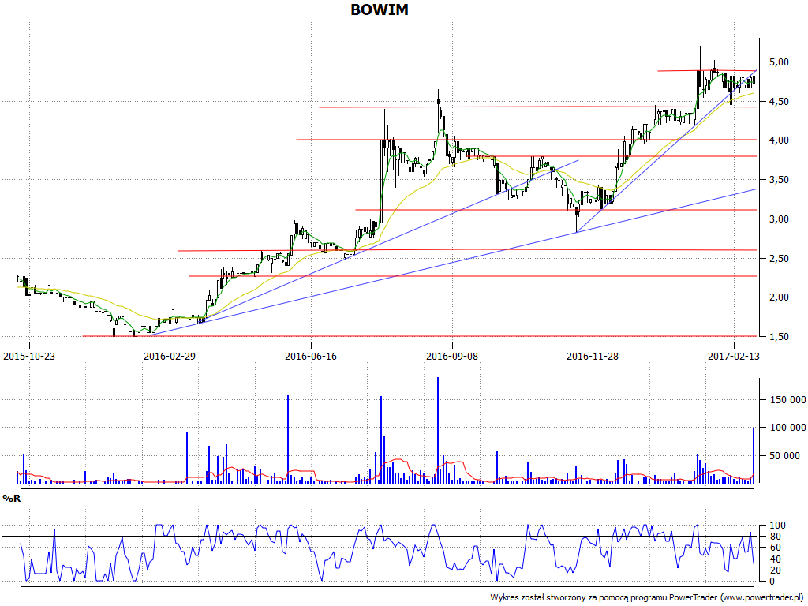Click the 2015-10-23 date label
This screenshot has width=808, height=606.
29,356
